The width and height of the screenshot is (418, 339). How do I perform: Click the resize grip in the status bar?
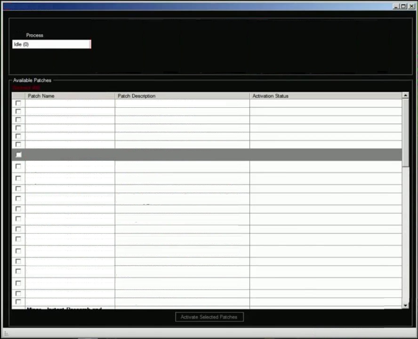tap(6, 334)
